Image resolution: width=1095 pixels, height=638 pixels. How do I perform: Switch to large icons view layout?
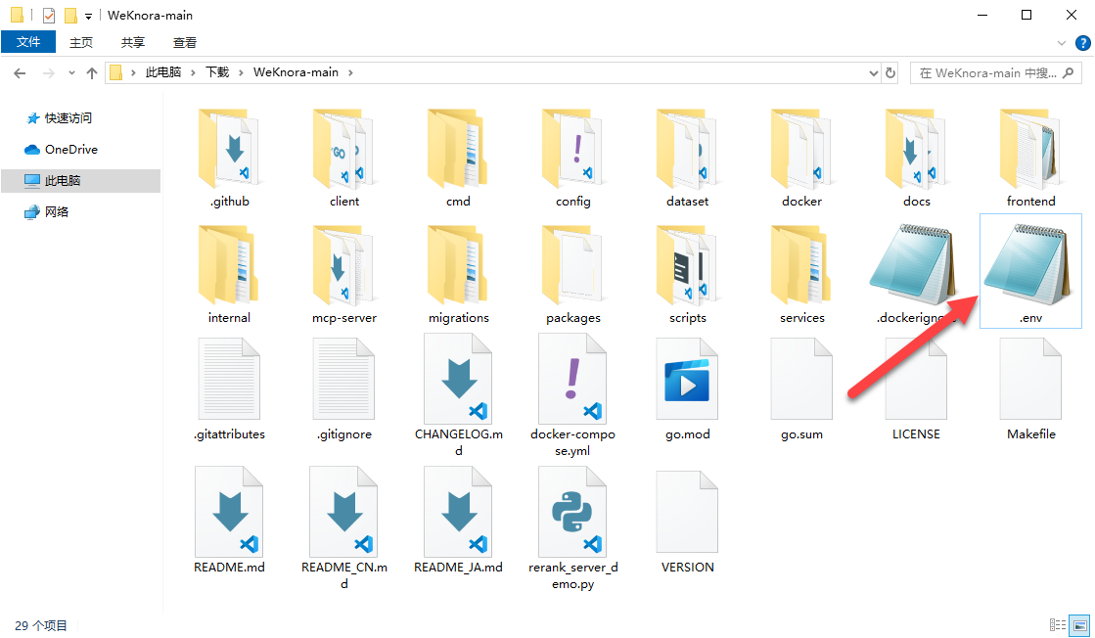coord(1080,625)
